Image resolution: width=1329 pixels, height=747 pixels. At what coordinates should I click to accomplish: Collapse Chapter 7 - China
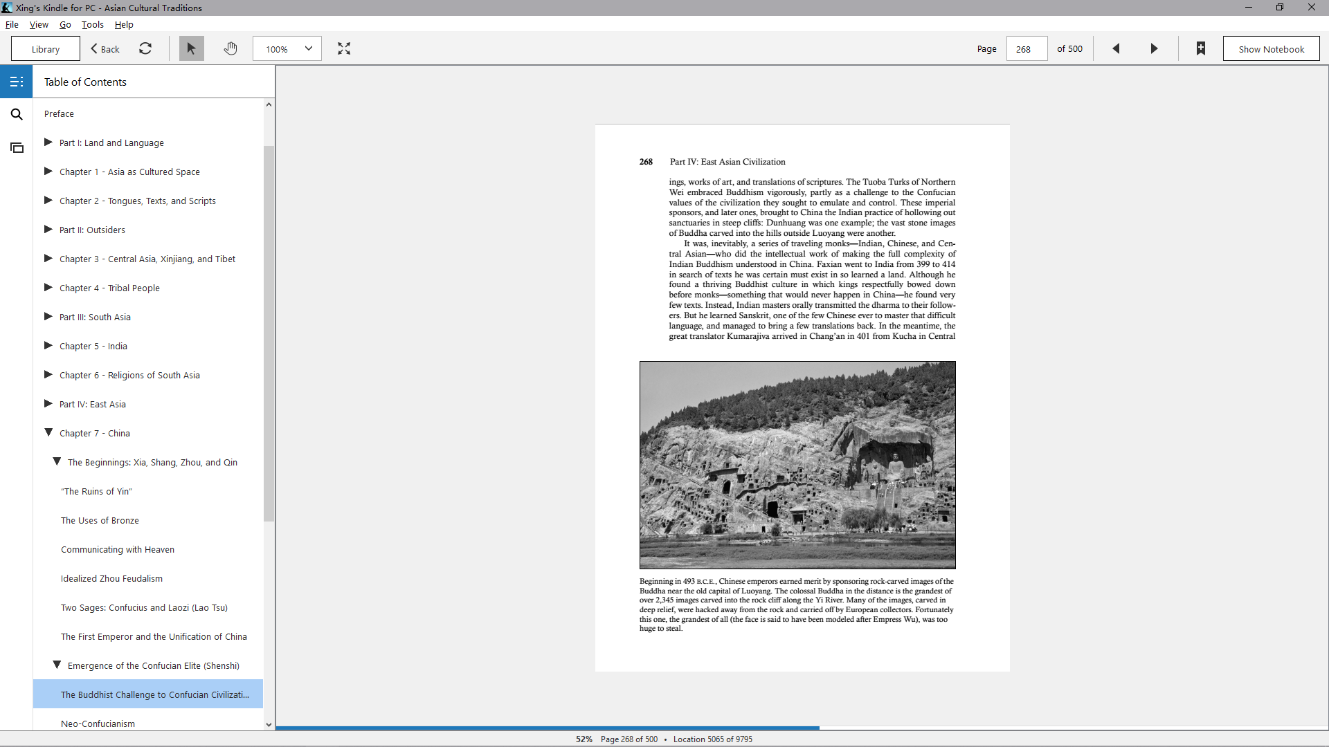tap(48, 432)
